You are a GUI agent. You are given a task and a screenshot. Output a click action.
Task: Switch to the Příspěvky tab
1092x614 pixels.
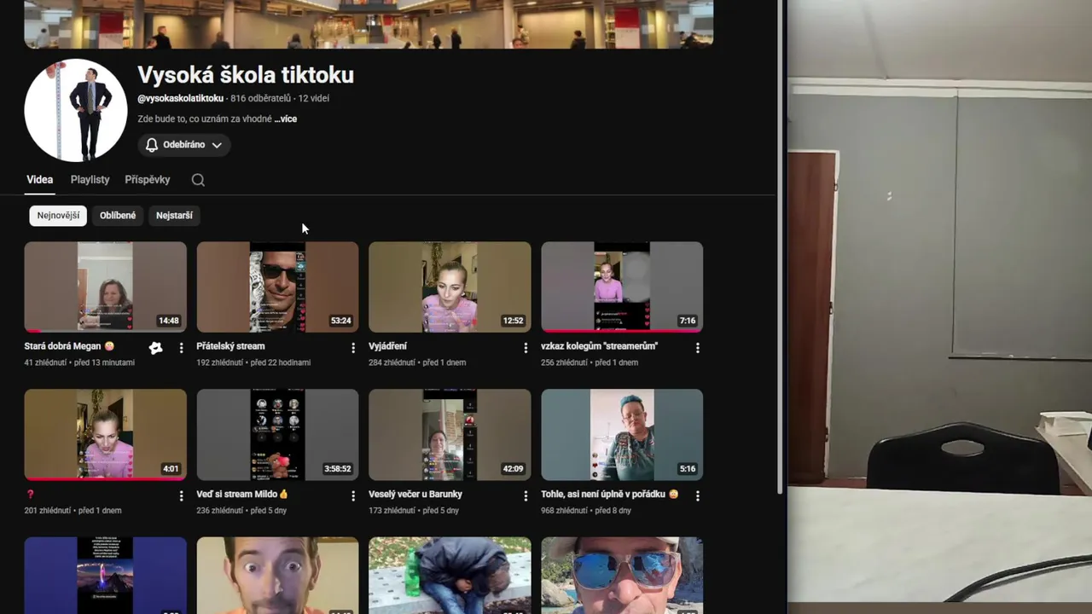coord(148,180)
